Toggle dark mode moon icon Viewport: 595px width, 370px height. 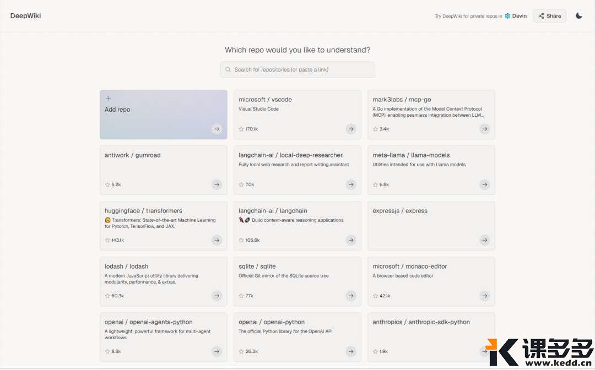[x=578, y=16]
